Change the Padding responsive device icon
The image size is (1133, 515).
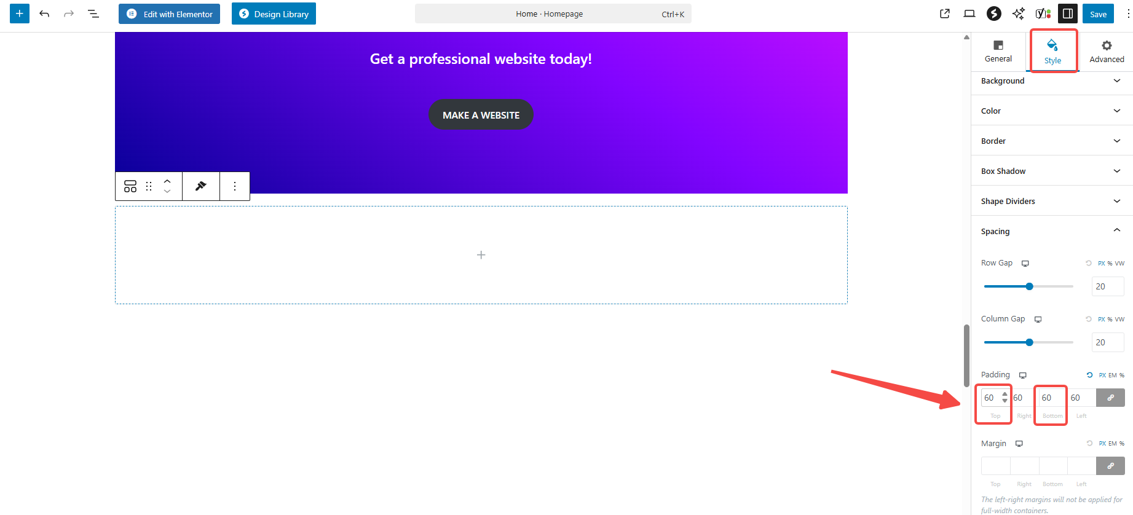pyautogui.click(x=1023, y=375)
